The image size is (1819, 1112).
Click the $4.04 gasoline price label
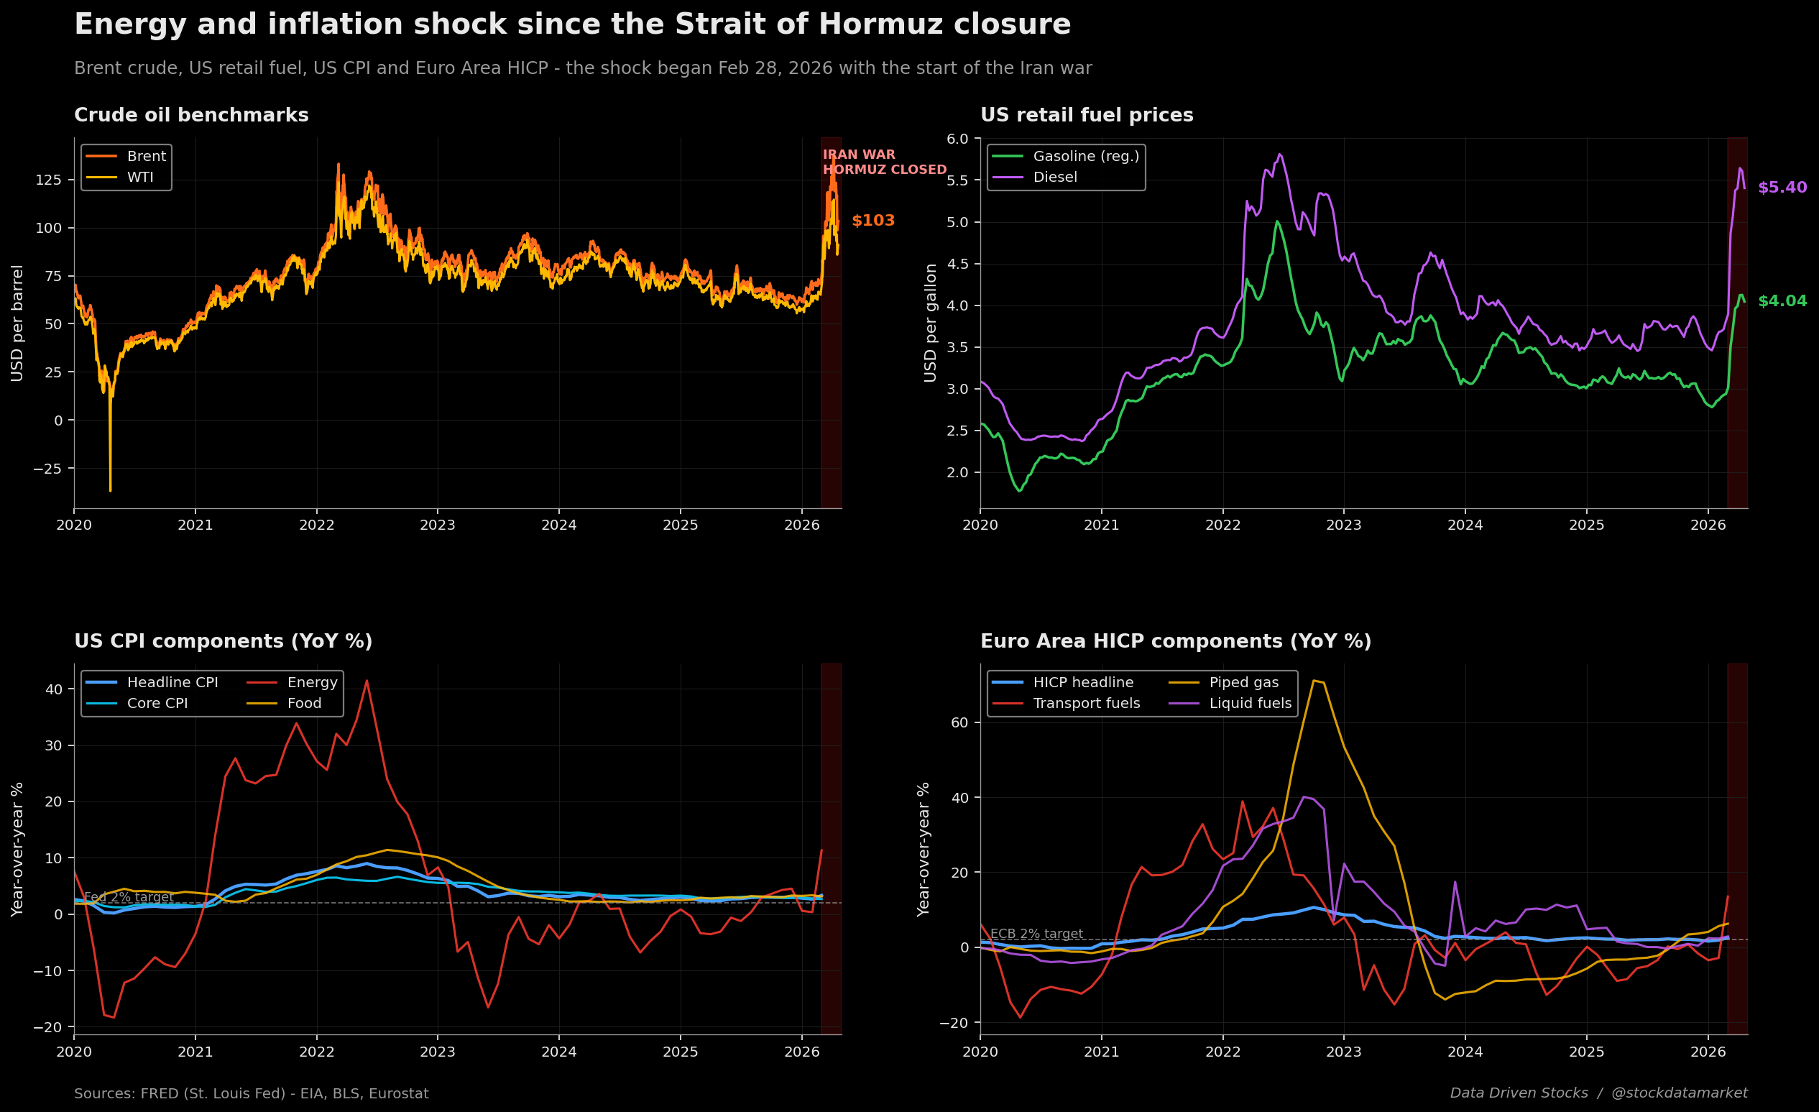point(1782,301)
